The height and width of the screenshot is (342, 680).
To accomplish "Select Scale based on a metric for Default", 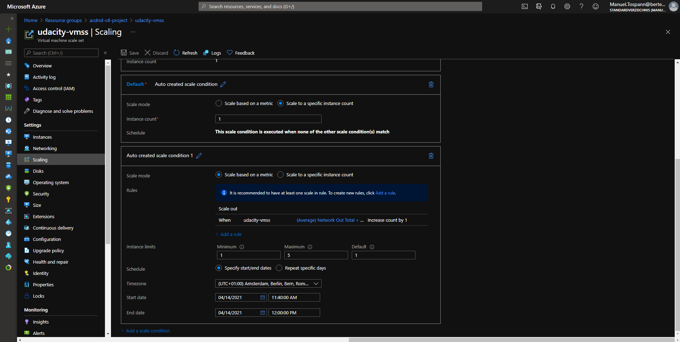I will [x=219, y=104].
